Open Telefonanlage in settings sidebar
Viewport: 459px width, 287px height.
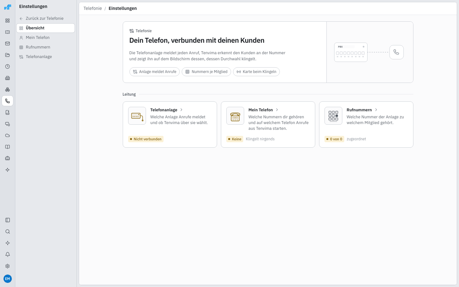pos(46,57)
